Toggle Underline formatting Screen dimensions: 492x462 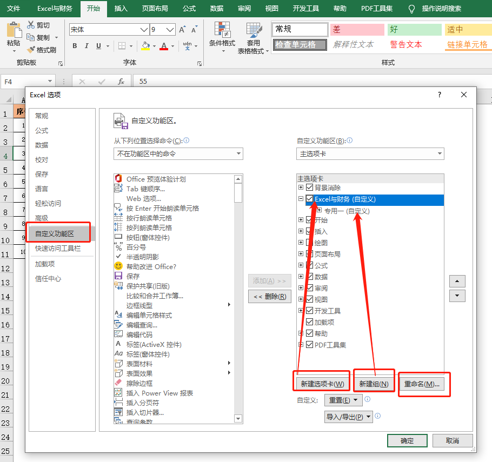click(x=98, y=46)
